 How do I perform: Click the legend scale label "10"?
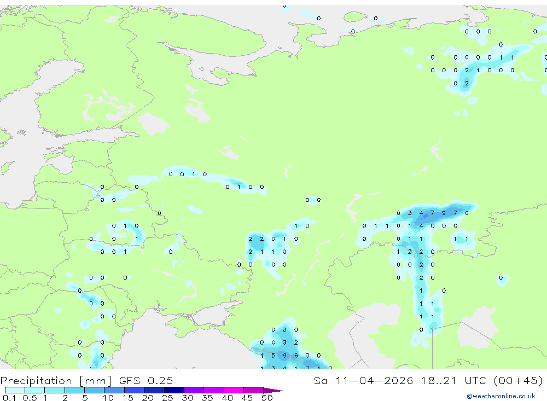pos(108,398)
